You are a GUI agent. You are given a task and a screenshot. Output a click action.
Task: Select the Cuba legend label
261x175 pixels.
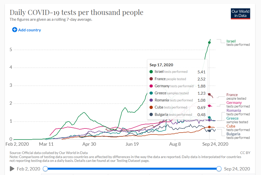tap(231, 126)
